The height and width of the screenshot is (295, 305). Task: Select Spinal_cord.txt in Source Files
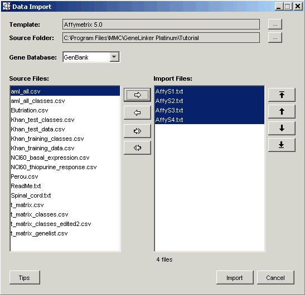65,195
